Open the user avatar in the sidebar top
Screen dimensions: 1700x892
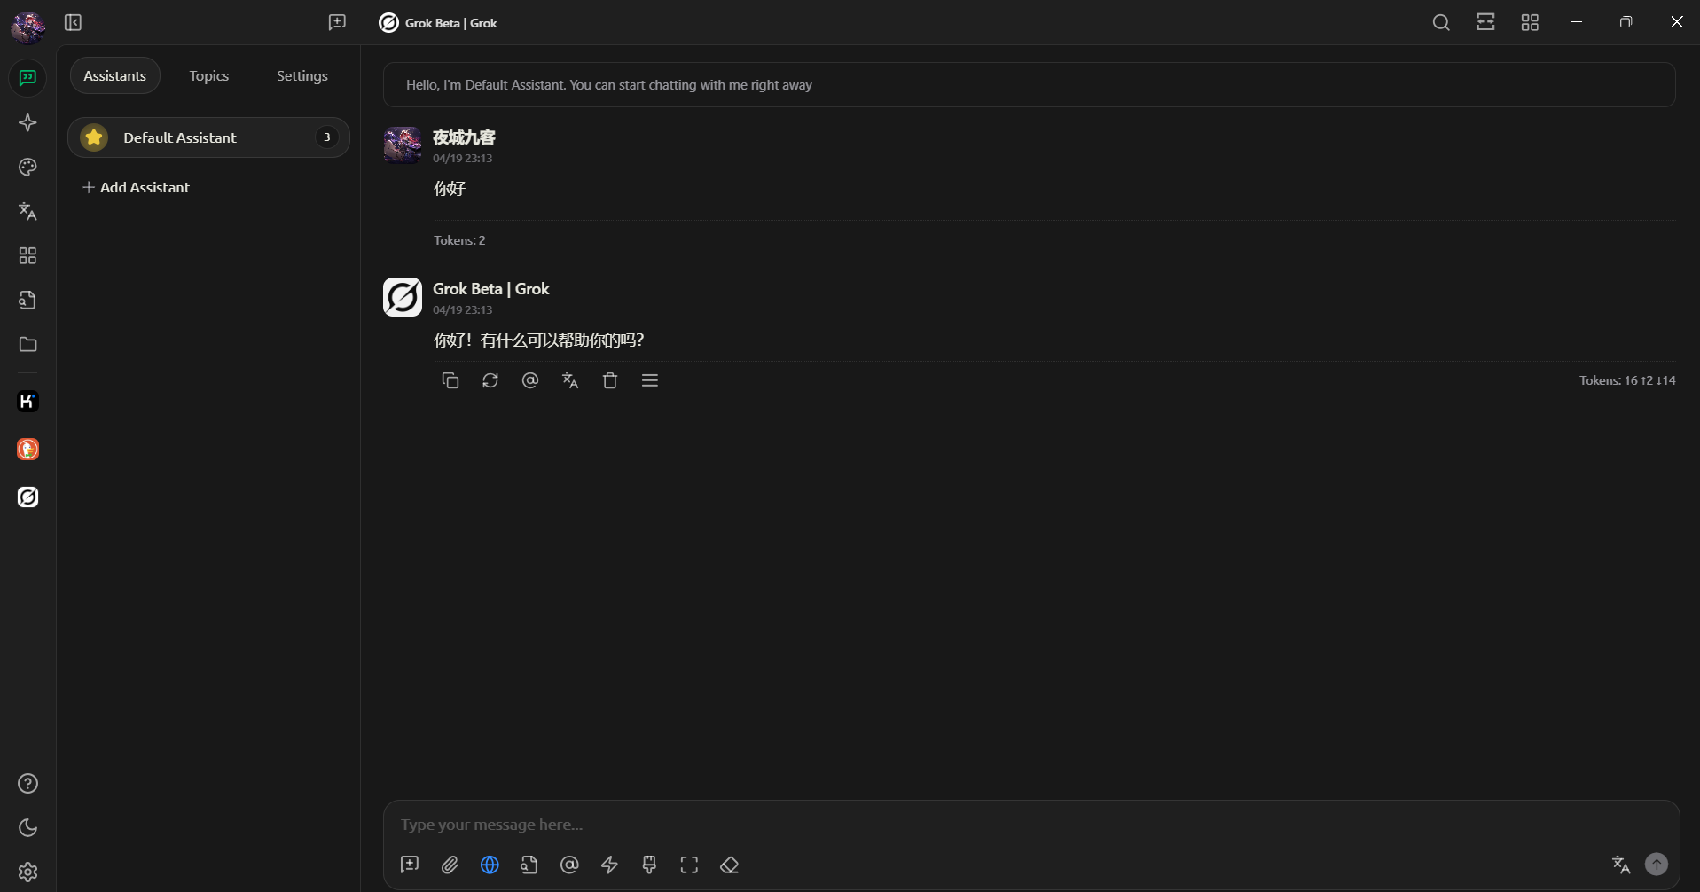tap(27, 27)
